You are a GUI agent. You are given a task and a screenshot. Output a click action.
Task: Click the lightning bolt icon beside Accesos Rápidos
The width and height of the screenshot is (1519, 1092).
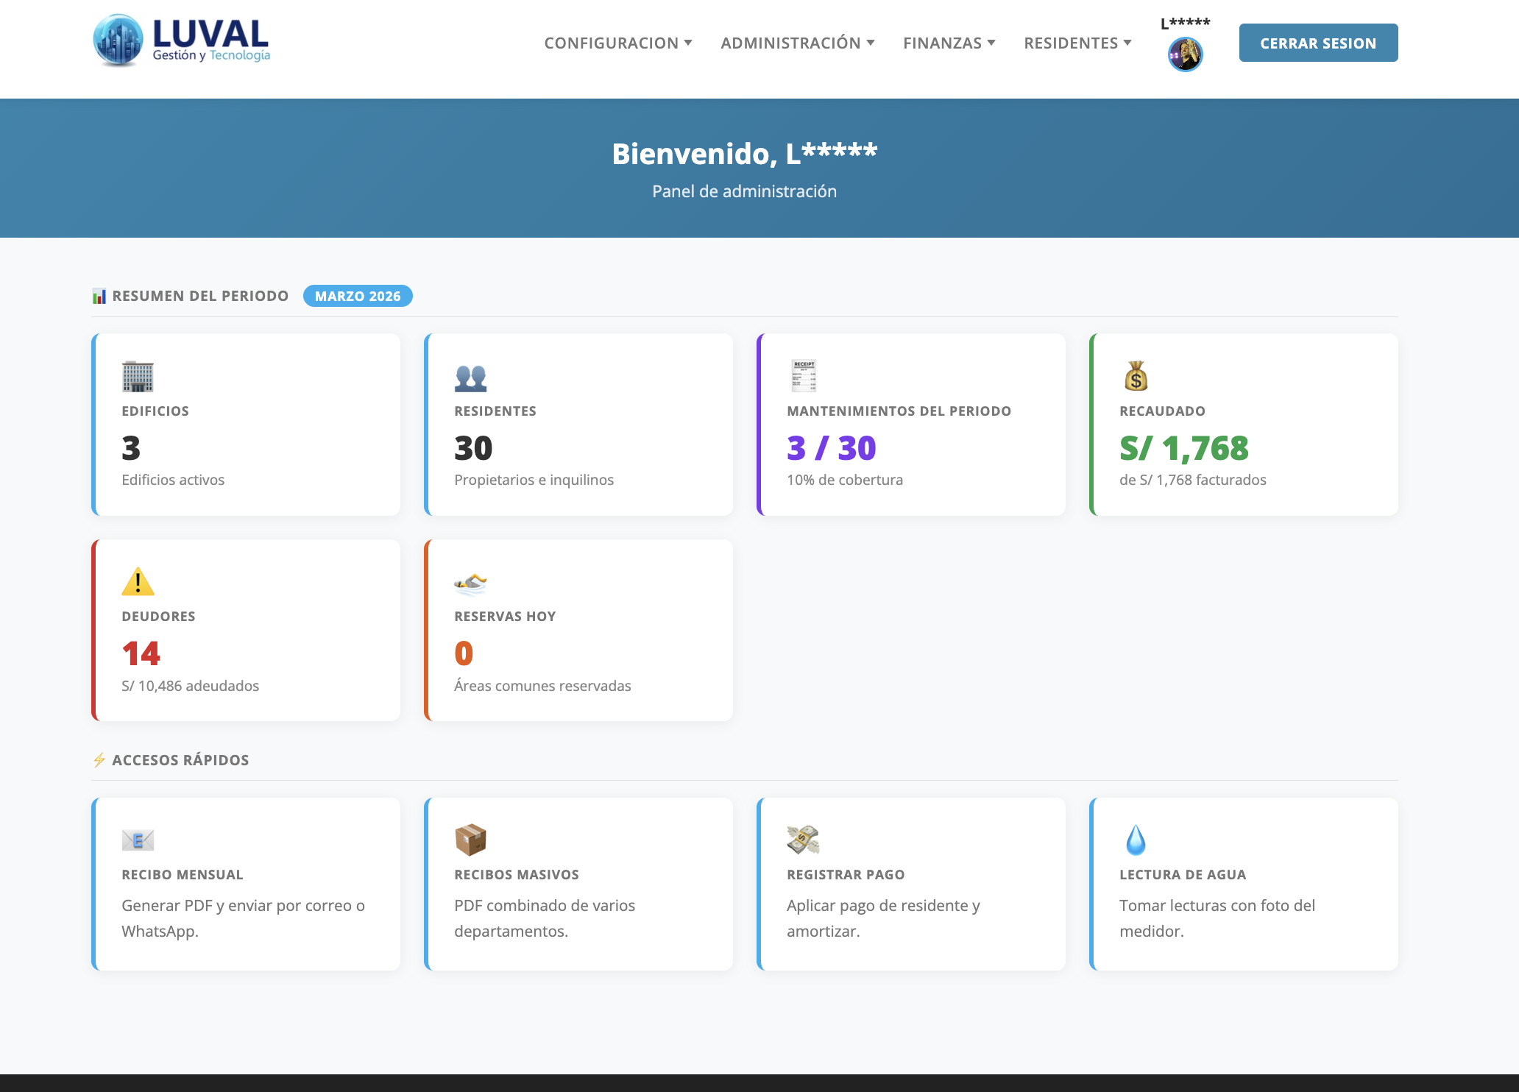click(x=99, y=760)
